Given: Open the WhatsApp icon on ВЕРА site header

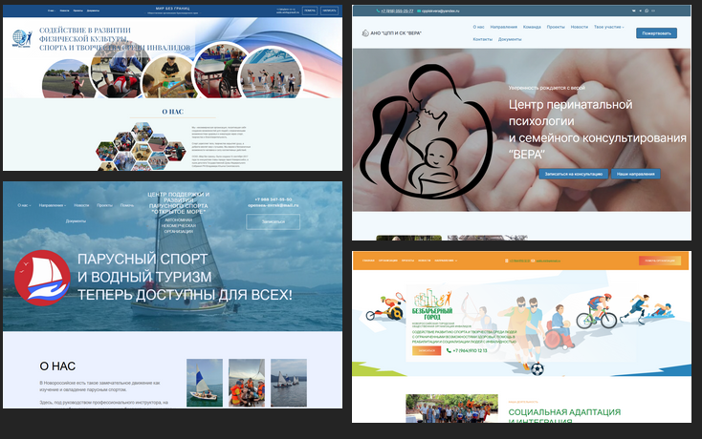Looking at the screenshot, I should [647, 10].
